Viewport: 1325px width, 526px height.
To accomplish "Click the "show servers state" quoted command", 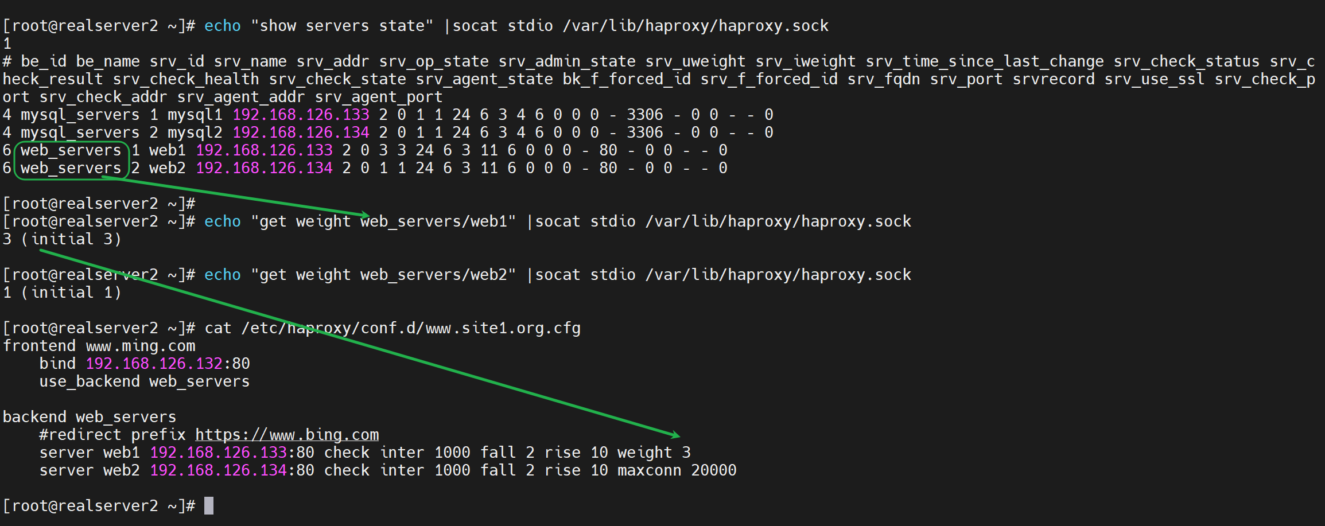I will click(x=342, y=26).
